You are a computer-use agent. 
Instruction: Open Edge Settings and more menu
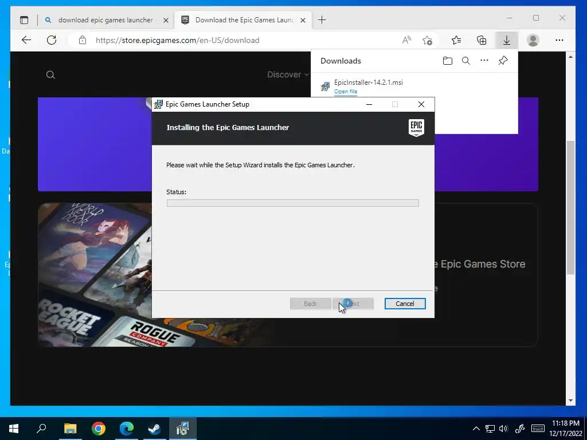click(x=559, y=40)
